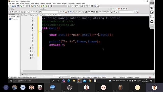
Task: Click the S toggle source icon
Action: (114, 12)
